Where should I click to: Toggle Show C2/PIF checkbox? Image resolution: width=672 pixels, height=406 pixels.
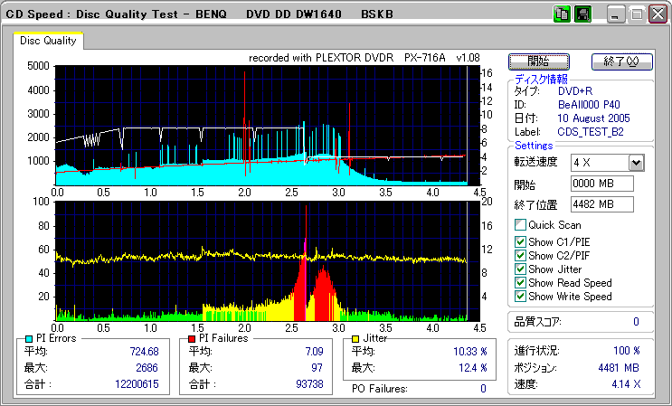[520, 255]
